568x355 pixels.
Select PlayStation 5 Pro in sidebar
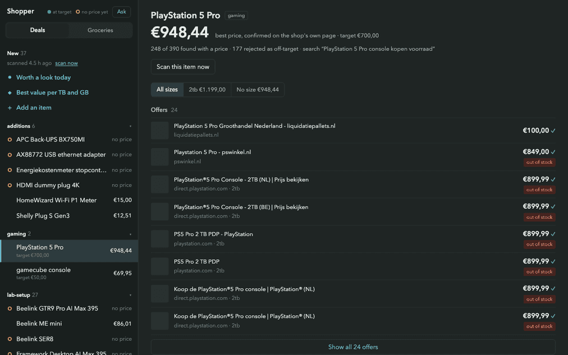[69, 251]
